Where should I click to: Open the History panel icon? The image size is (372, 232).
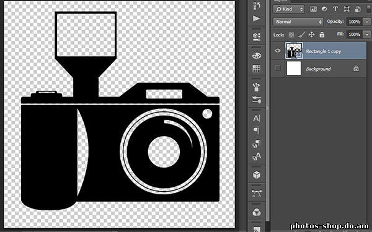pyautogui.click(x=257, y=6)
